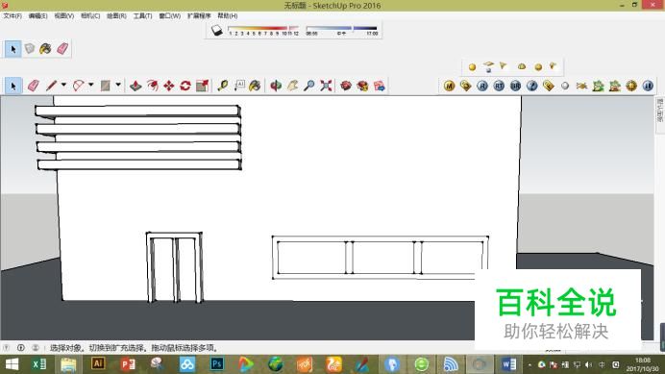Select the Text label tool
The image size is (665, 374).
coord(239,86)
